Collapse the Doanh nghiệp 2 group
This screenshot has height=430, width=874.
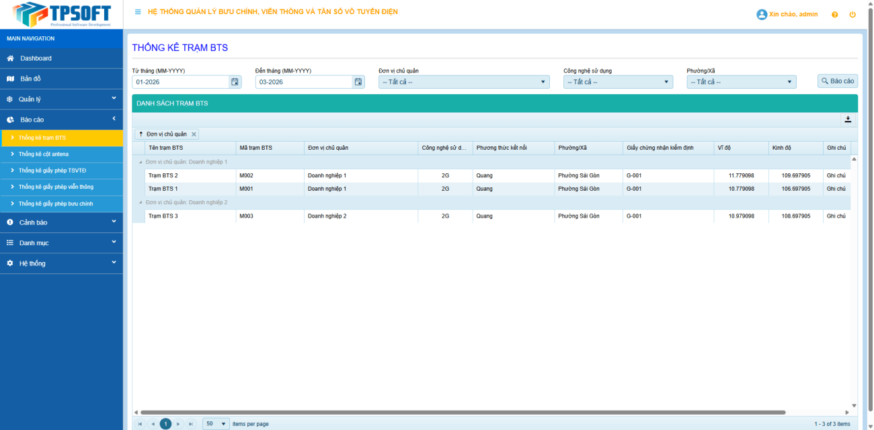141,202
